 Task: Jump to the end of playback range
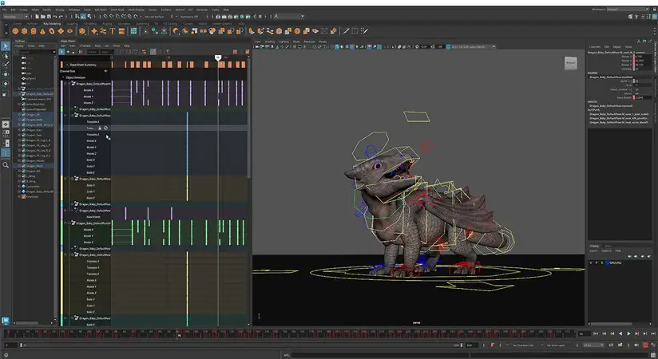coord(653,333)
